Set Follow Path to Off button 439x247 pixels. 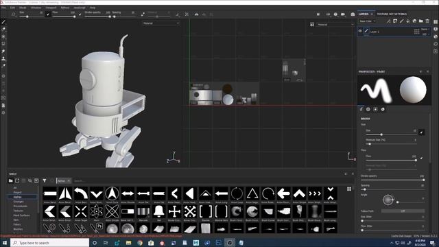tap(403, 211)
